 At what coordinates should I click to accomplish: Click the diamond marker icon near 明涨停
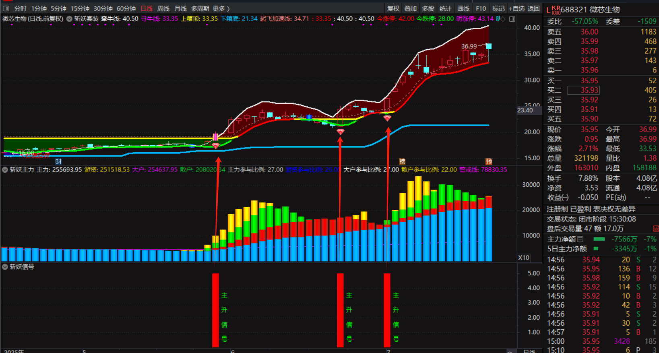point(503,19)
